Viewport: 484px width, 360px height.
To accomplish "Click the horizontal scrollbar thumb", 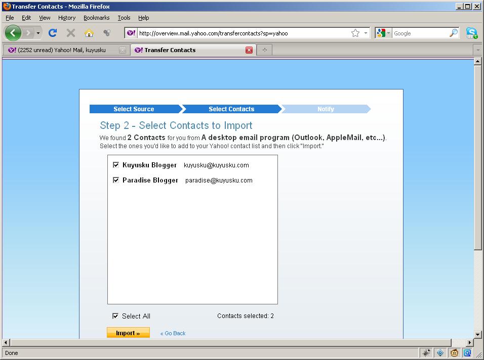I will 231,342.
